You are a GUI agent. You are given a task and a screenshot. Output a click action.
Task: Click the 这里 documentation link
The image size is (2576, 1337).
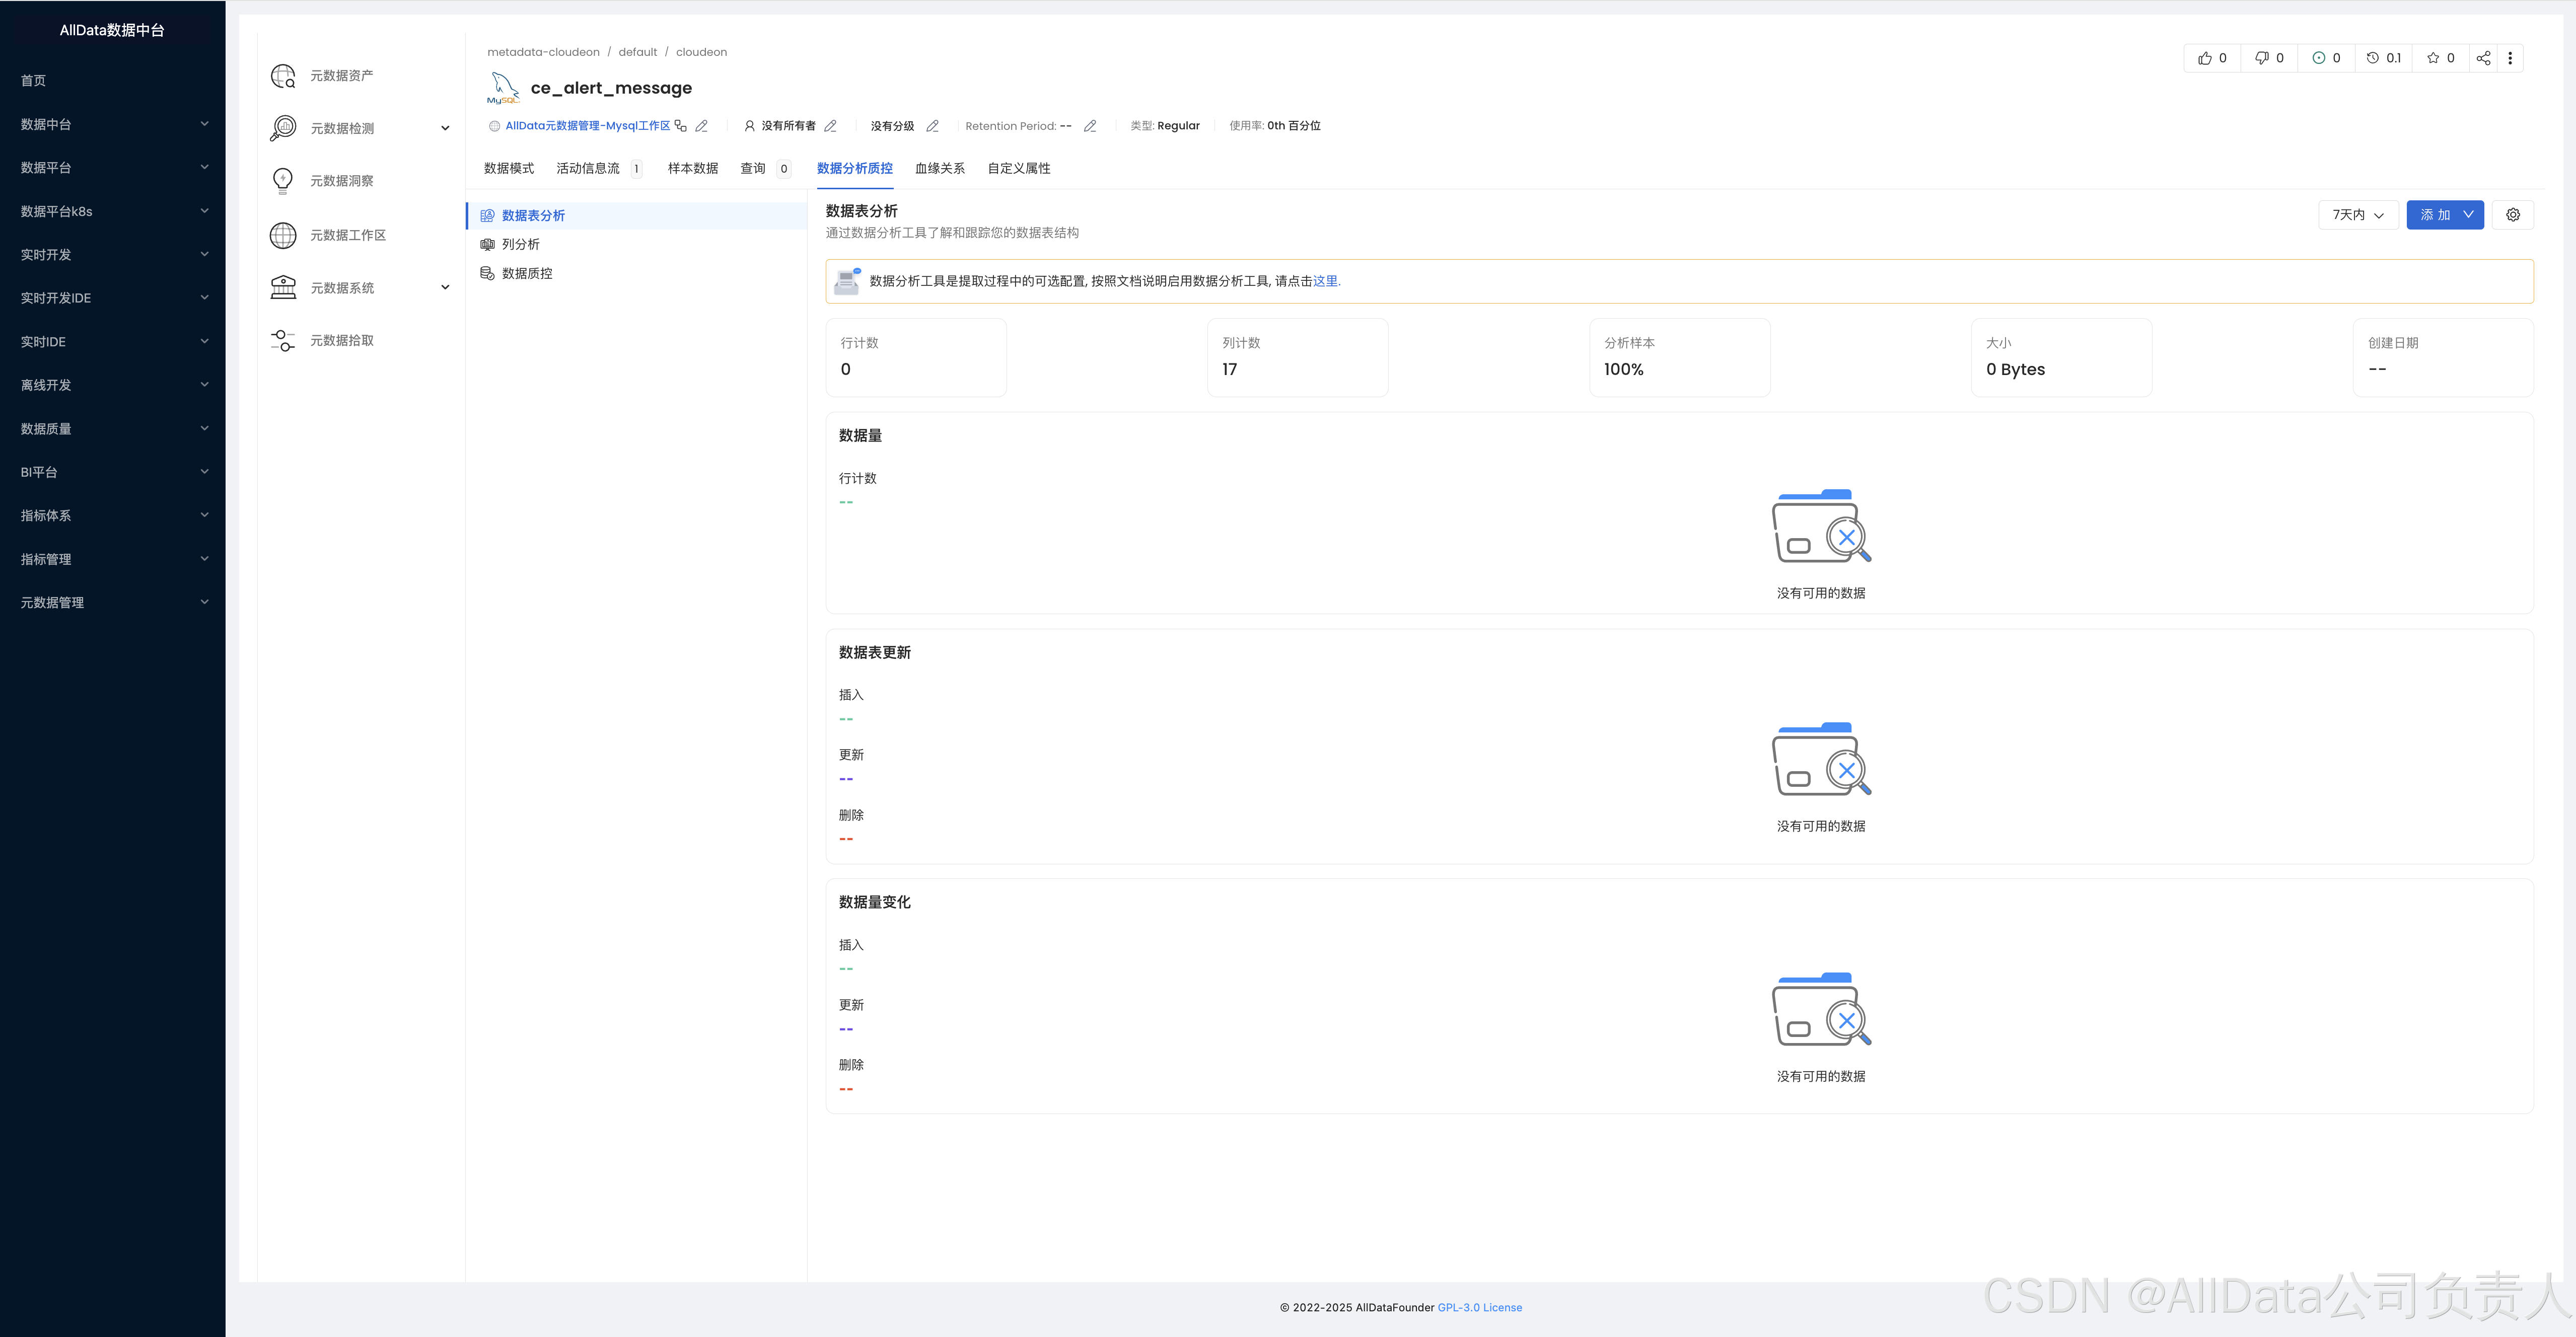point(1324,281)
